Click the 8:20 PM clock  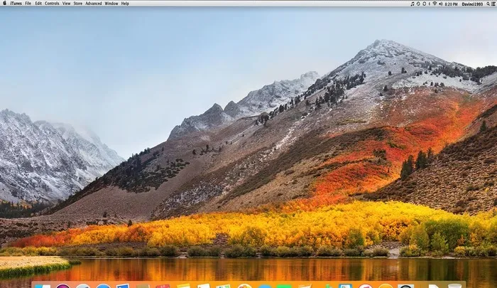[x=451, y=4]
